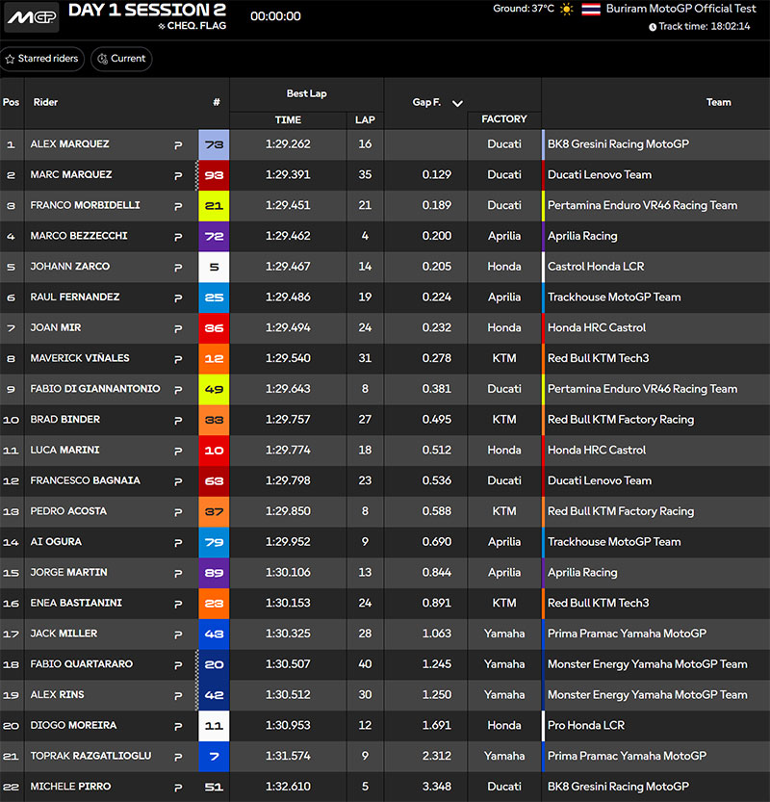Sort by the Team column header
This screenshot has width=770, height=802.
(x=718, y=102)
